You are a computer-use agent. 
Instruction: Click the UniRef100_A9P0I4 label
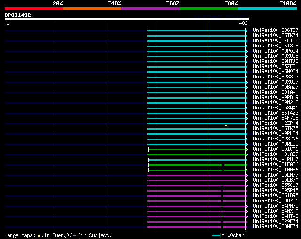pyautogui.click(x=276, y=51)
